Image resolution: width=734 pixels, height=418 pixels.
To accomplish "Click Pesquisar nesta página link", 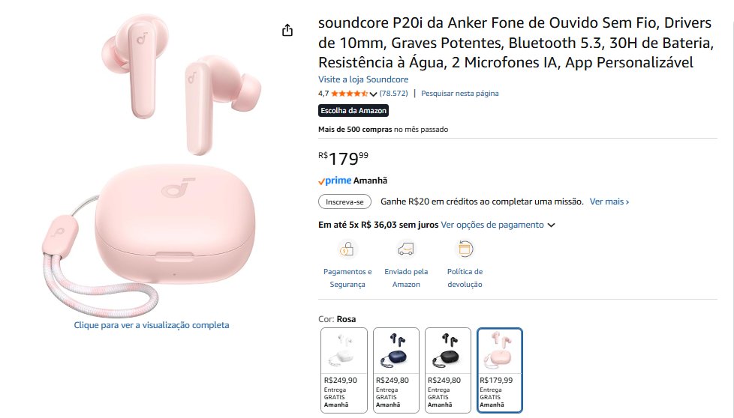I will coord(459,94).
